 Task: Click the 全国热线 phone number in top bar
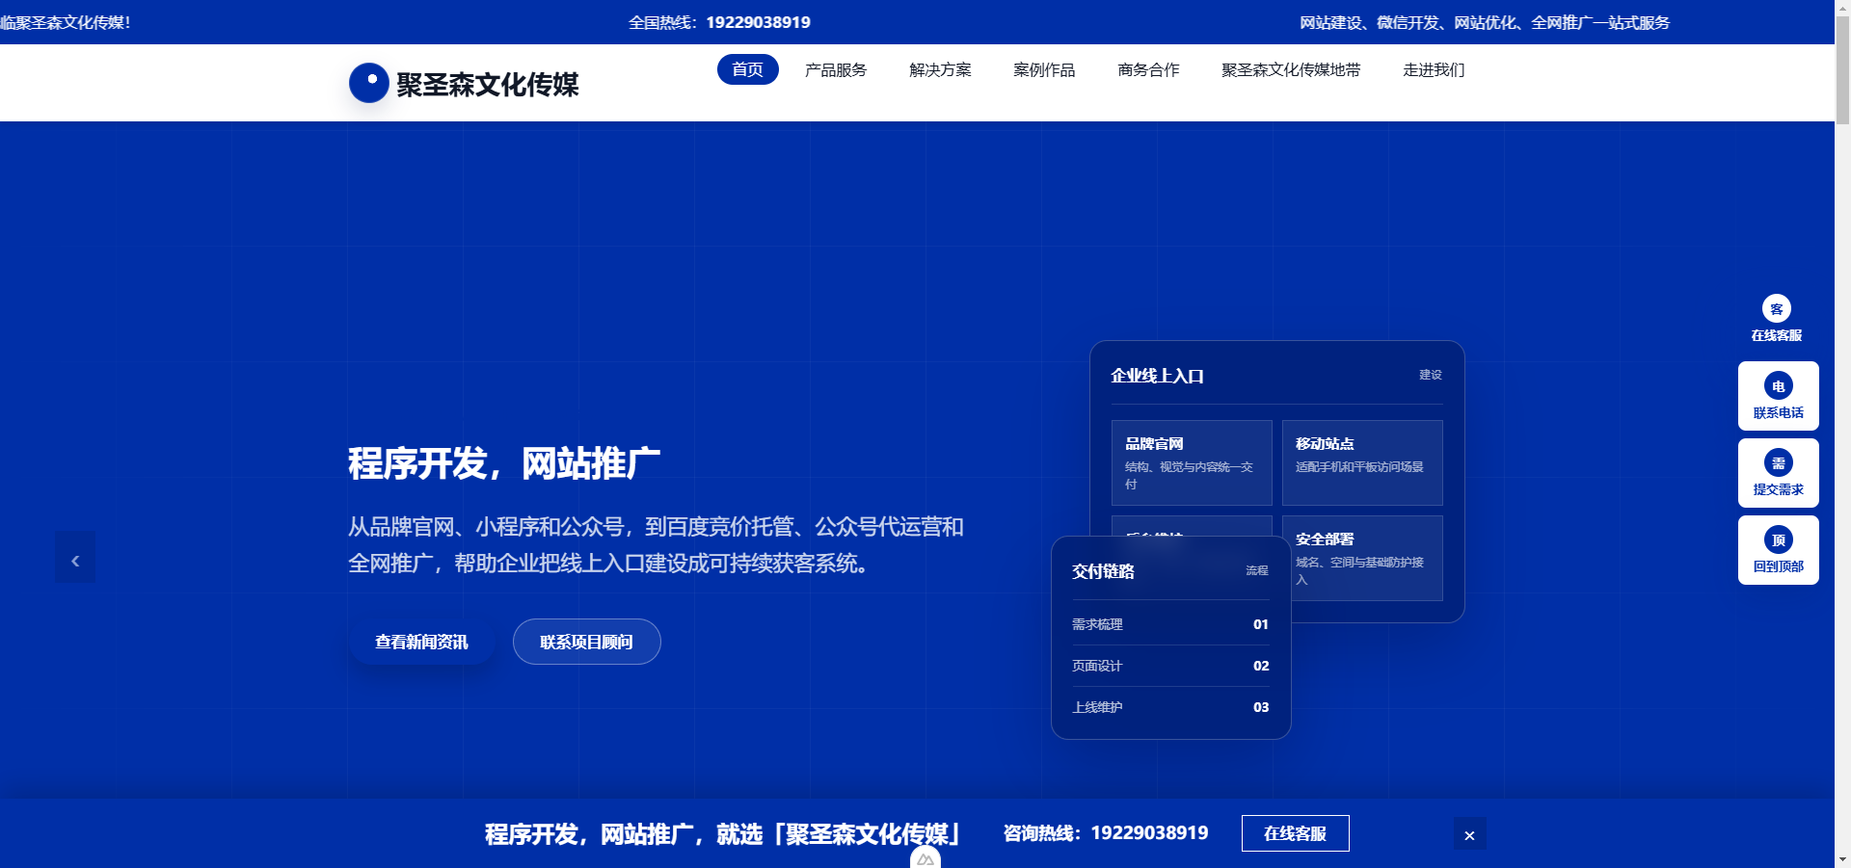tap(759, 22)
